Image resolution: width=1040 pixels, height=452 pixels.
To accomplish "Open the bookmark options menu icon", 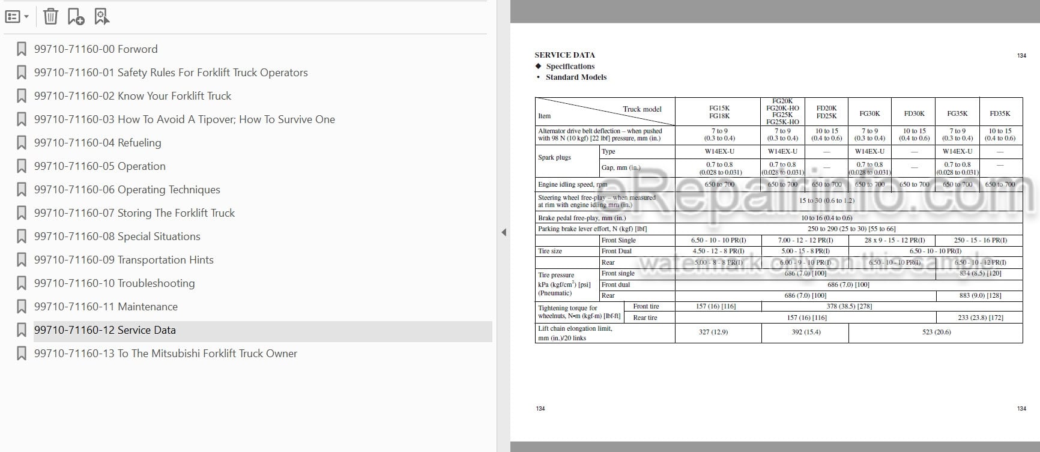I will [16, 17].
